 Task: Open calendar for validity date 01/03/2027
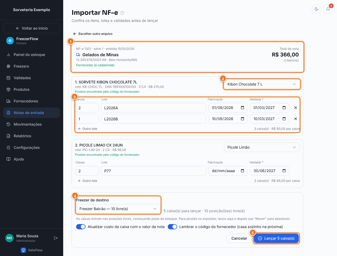point(284,108)
